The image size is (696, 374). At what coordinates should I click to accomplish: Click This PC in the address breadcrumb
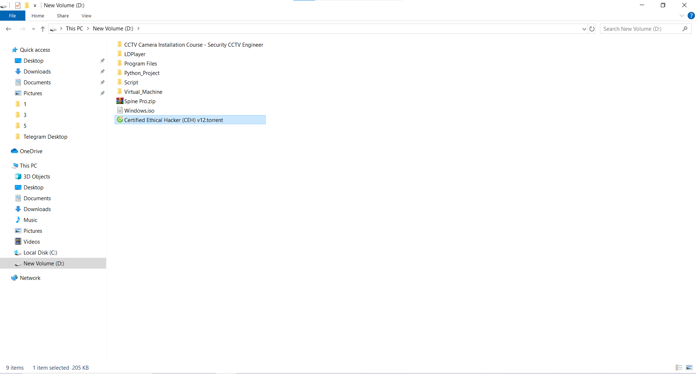(74, 29)
